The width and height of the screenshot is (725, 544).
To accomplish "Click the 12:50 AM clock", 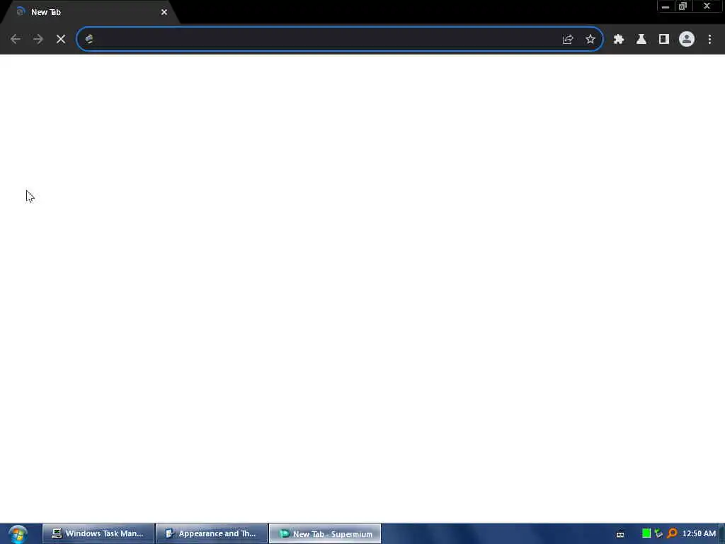I will click(x=699, y=533).
